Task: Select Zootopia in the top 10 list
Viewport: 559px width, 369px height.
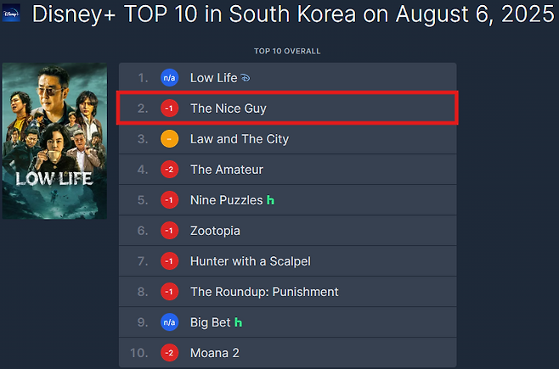Action: pyautogui.click(x=215, y=231)
